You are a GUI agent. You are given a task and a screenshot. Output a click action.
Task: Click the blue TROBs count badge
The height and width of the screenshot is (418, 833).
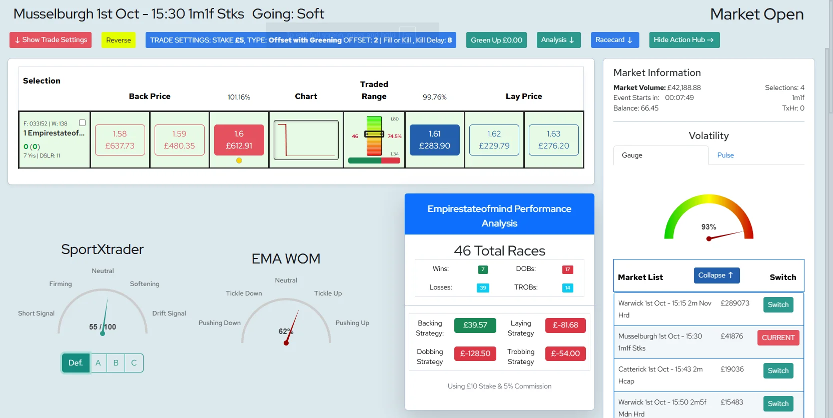(567, 287)
